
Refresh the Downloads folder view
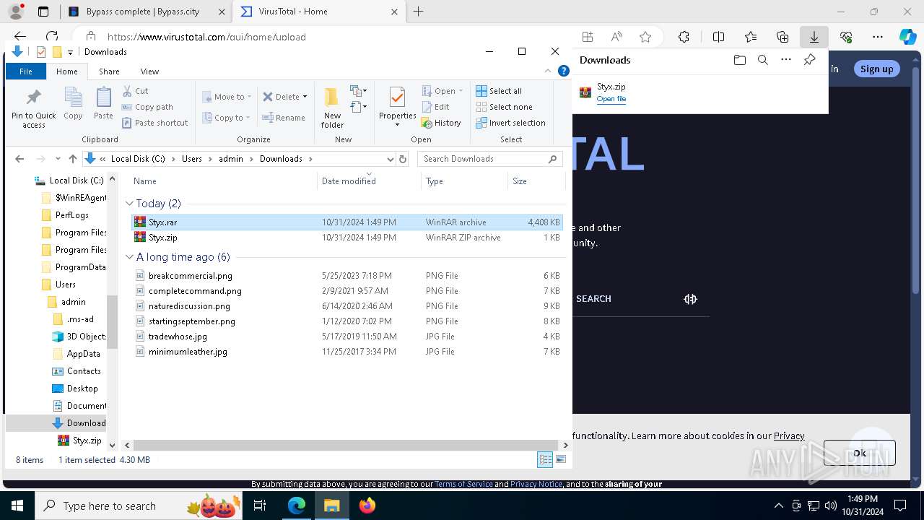[x=403, y=159]
